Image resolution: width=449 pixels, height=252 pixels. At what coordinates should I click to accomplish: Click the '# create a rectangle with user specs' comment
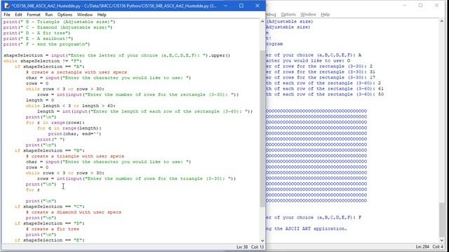coord(76,72)
